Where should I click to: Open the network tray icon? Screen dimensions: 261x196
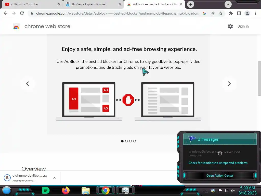227,190
